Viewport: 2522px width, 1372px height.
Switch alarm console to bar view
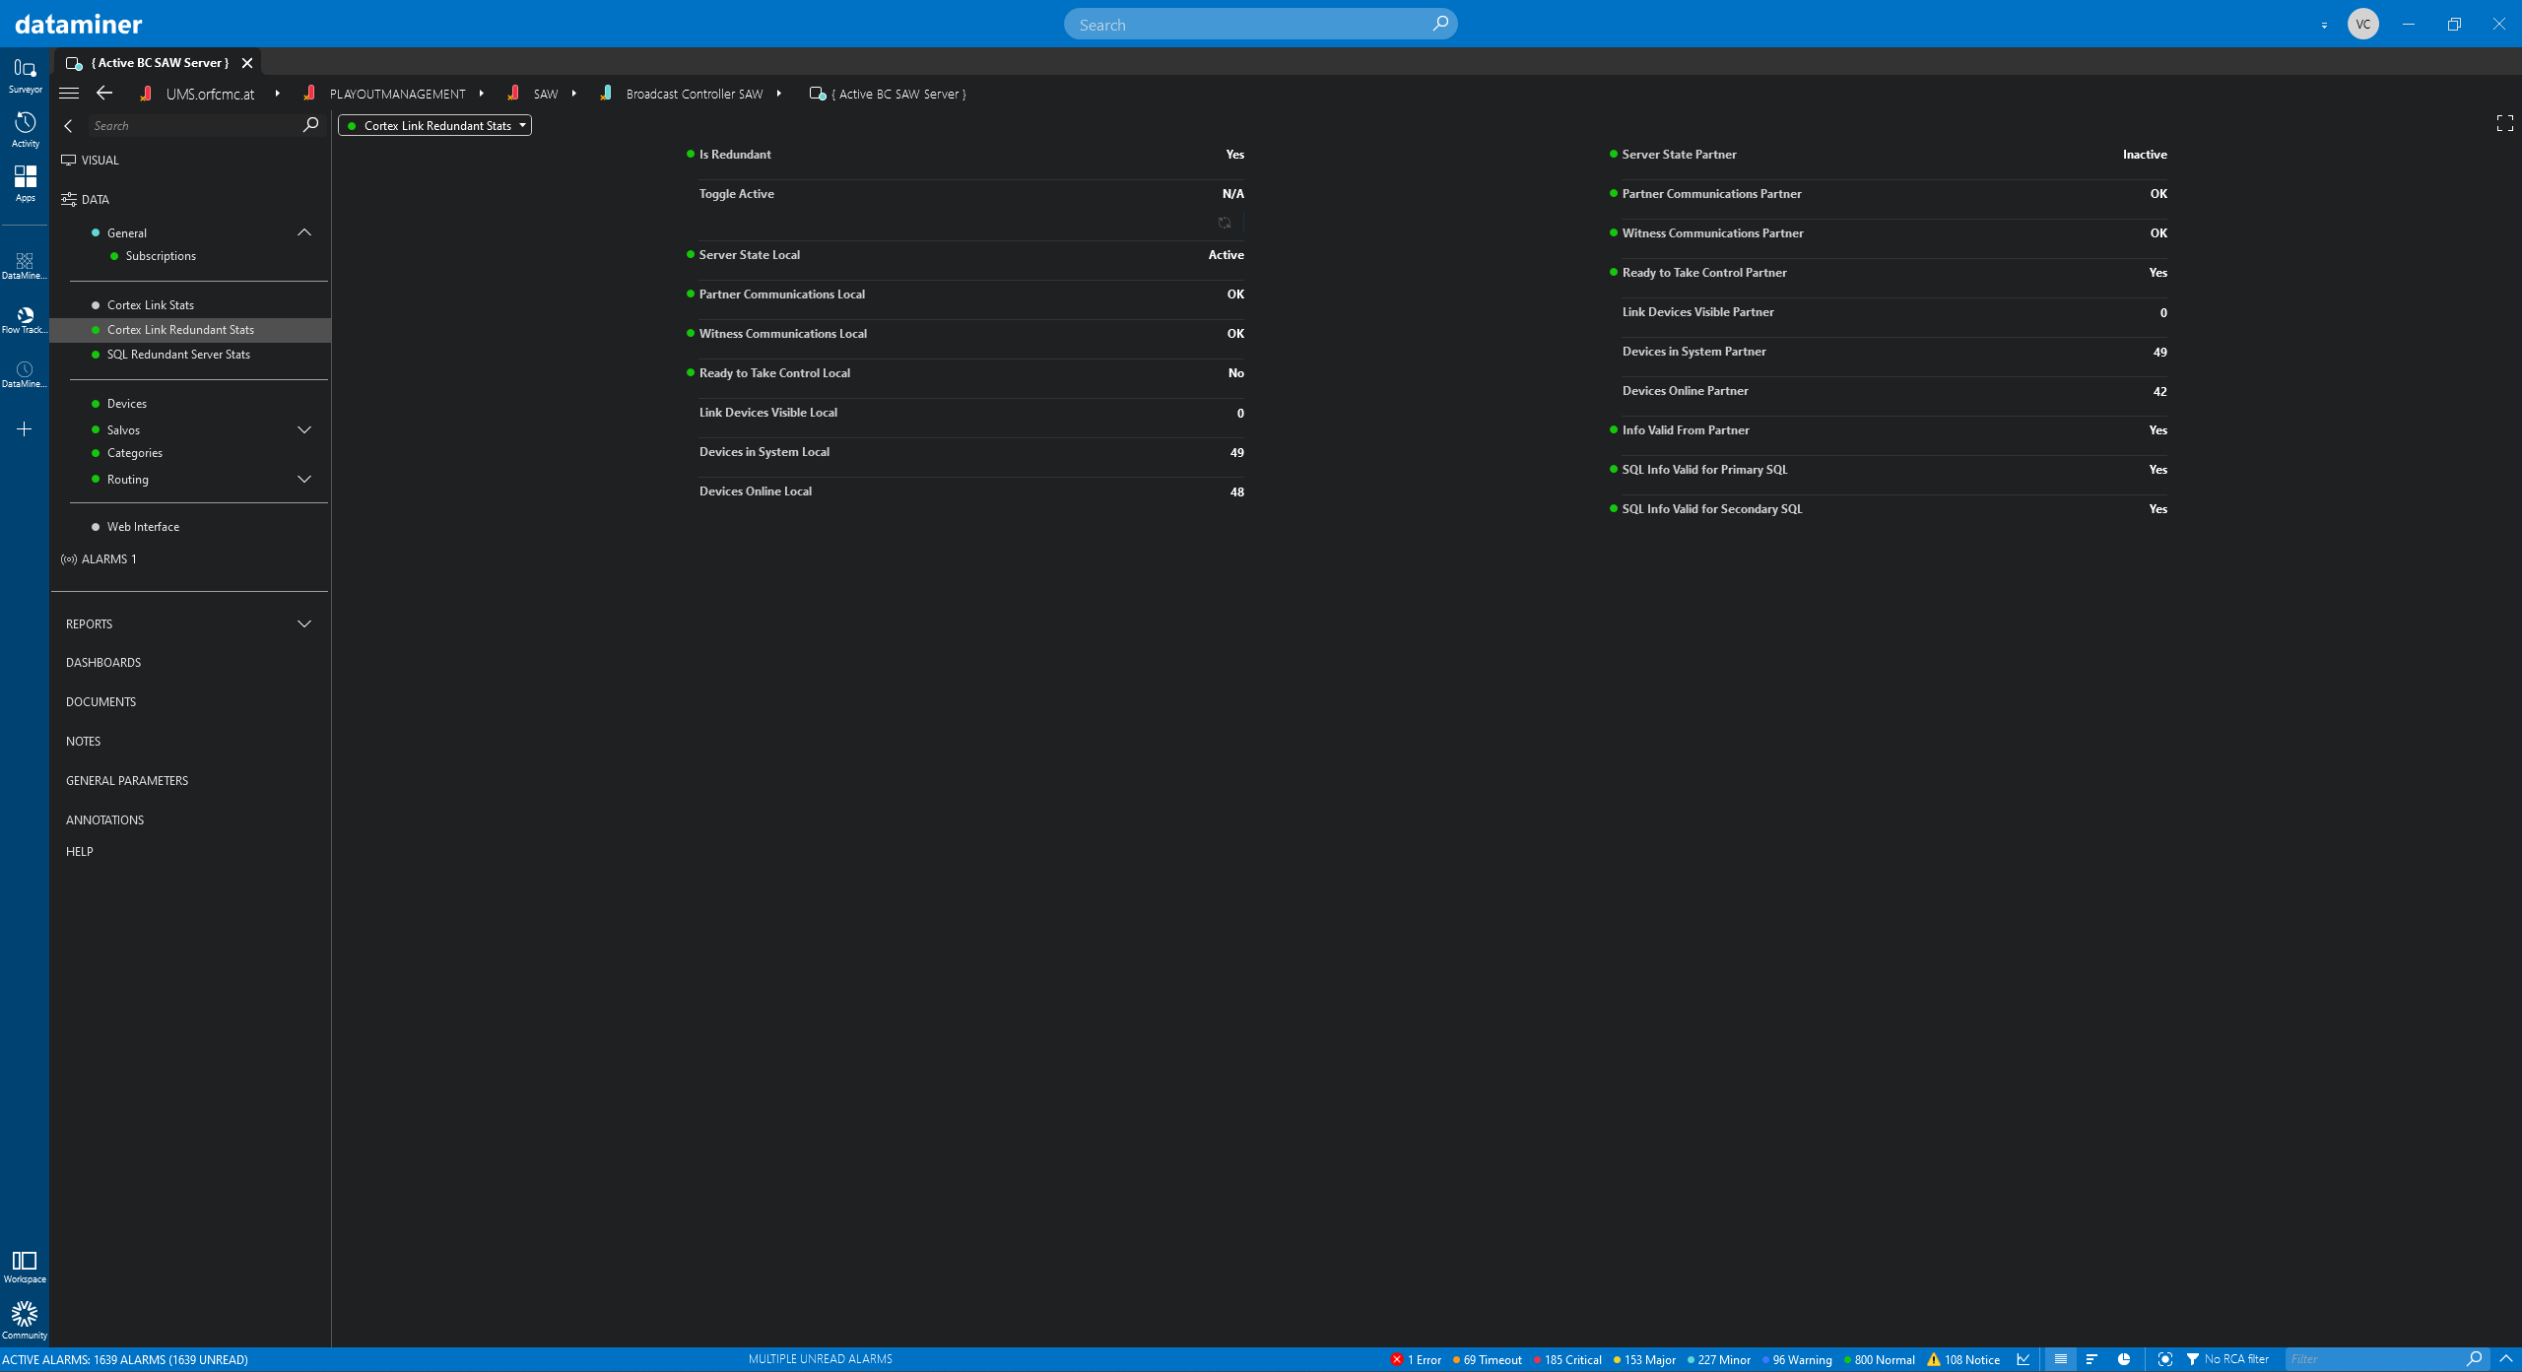[2091, 1359]
